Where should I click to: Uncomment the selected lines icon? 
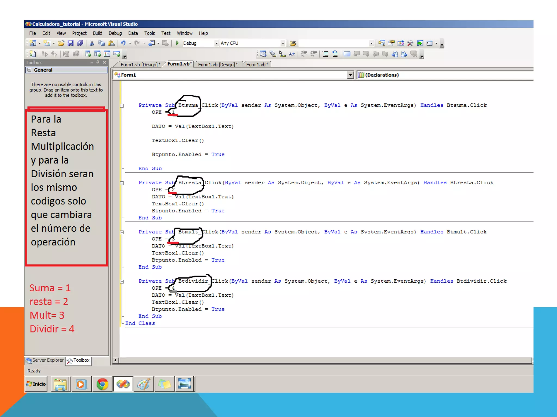pos(335,54)
